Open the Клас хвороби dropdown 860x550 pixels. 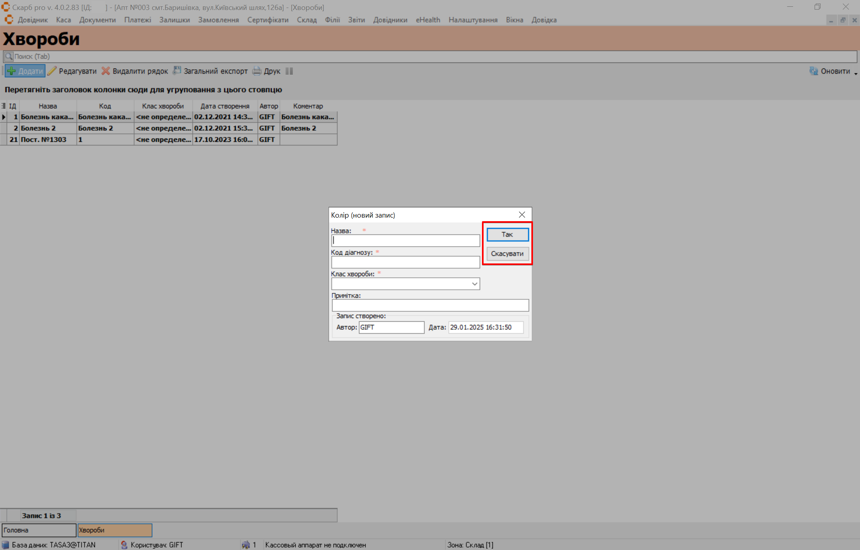click(x=474, y=284)
